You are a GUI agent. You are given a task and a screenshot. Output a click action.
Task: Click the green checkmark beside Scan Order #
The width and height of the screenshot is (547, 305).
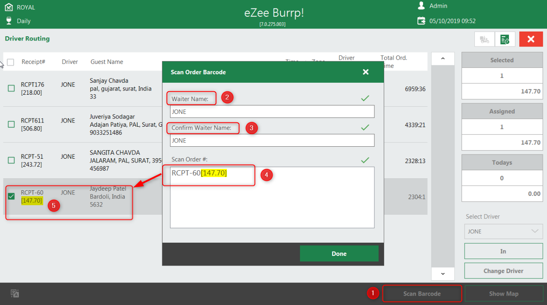(365, 160)
